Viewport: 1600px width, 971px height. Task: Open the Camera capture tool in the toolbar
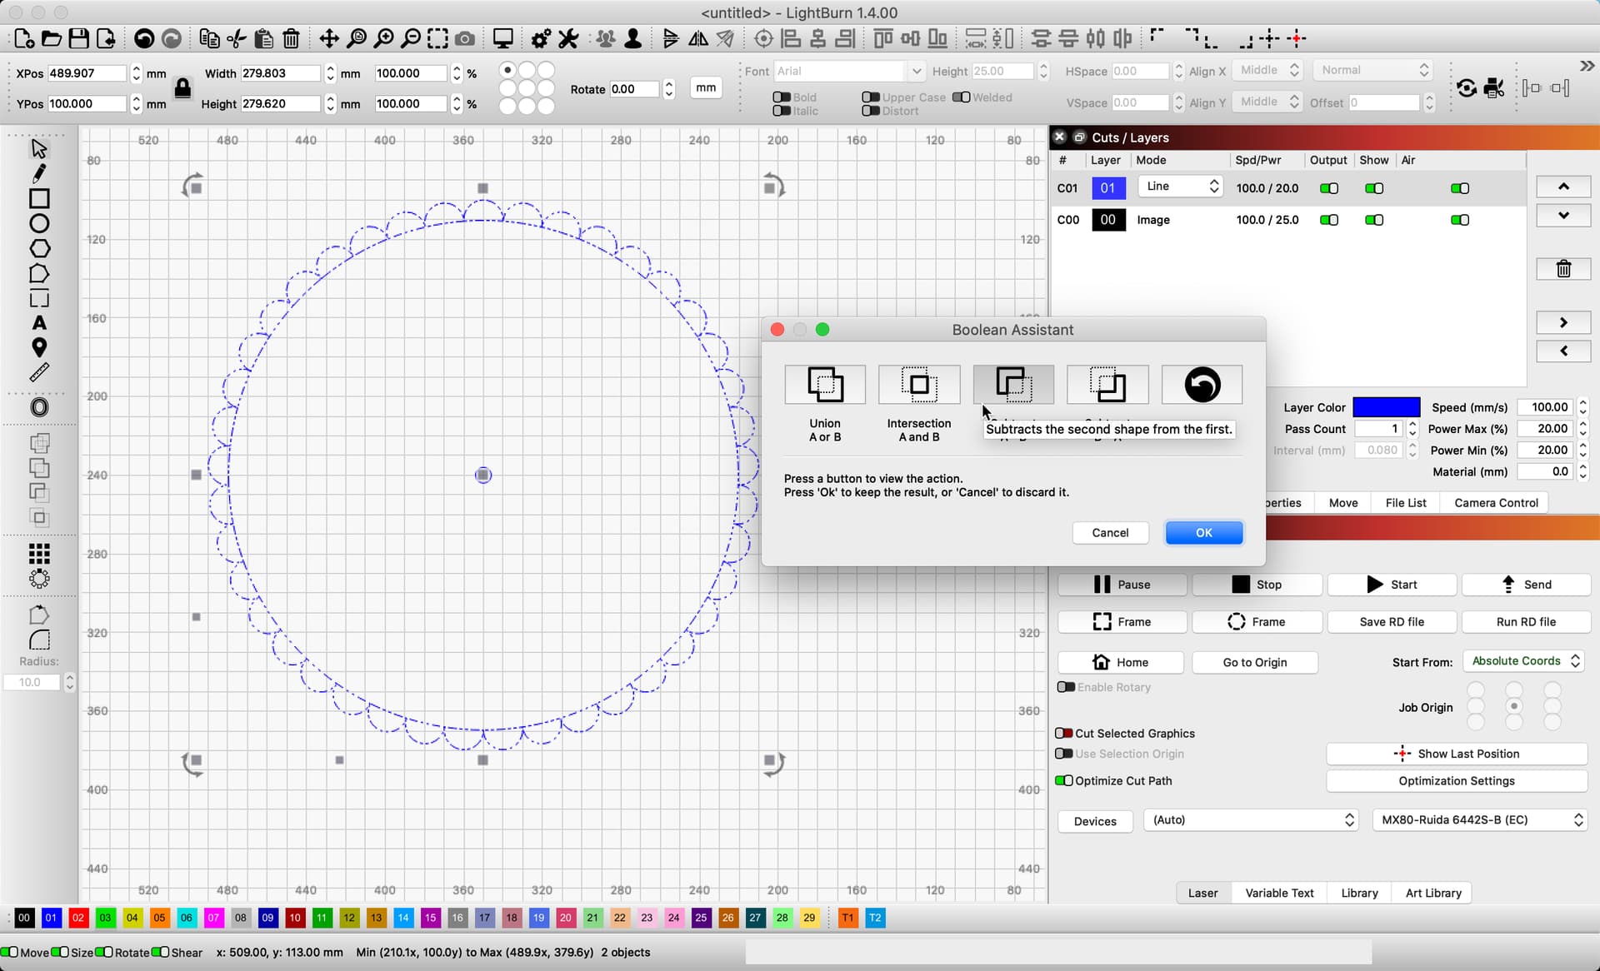(x=464, y=38)
